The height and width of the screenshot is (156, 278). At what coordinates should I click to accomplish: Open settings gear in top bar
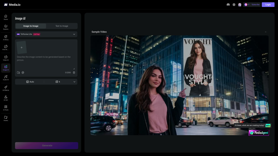(234, 5)
